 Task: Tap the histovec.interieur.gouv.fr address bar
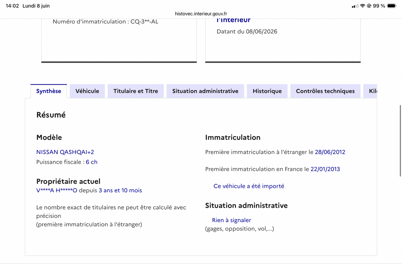tap(201, 14)
